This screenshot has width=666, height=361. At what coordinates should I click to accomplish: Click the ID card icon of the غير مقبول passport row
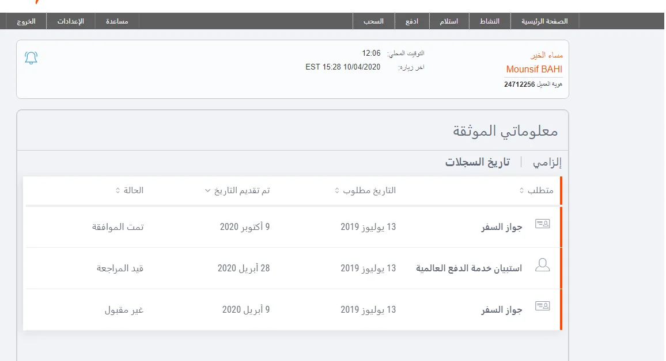[542, 306]
